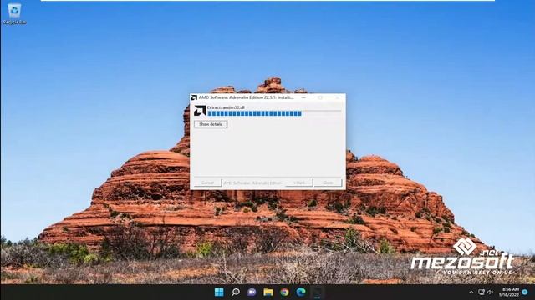Minimize the AMD installer window
The image size is (535, 300).
tap(303, 97)
